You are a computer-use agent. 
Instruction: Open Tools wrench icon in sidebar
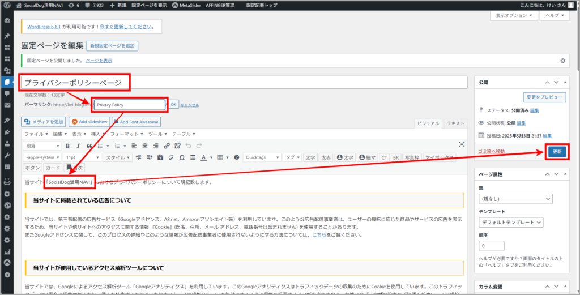[7, 155]
